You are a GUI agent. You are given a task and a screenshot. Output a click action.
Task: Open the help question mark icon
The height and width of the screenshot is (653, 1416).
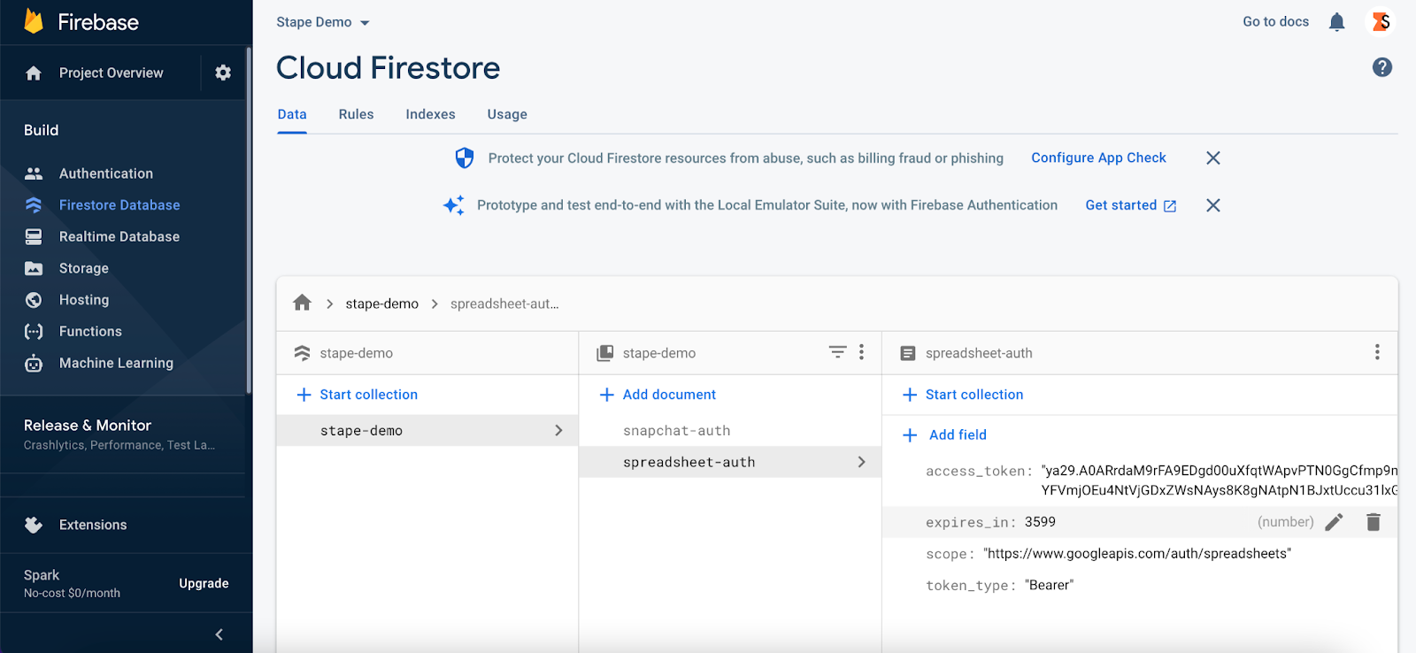(x=1381, y=67)
